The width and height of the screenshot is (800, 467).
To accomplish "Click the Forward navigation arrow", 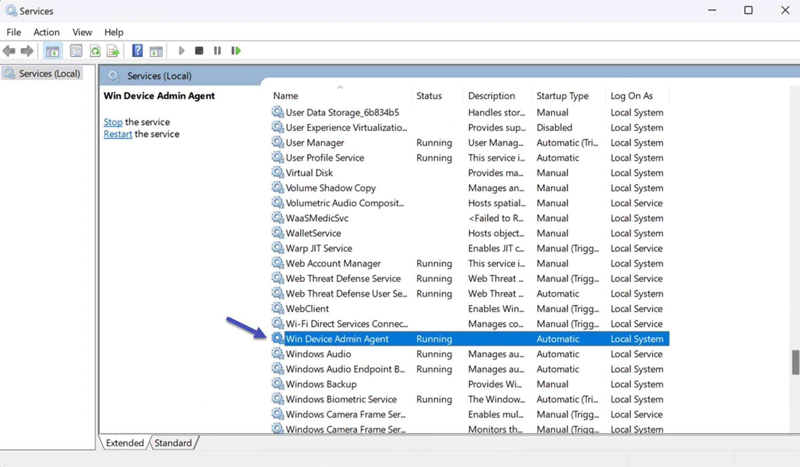I will pyautogui.click(x=27, y=50).
